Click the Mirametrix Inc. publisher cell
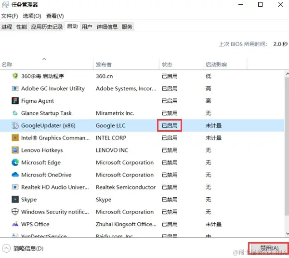Viewport: 289px width, 258px height. point(115,113)
